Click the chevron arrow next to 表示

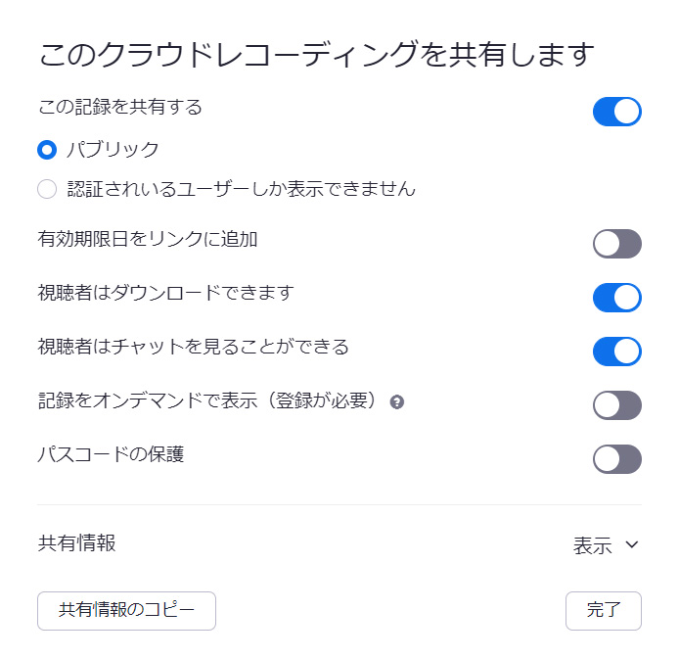[x=631, y=545]
